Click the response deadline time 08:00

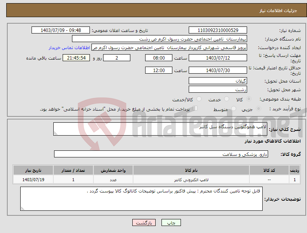click(159, 58)
